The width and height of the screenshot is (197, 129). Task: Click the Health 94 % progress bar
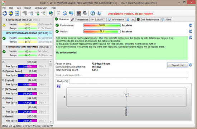tap(102, 31)
